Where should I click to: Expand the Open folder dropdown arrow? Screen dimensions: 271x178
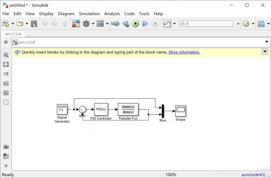[x=27, y=23]
